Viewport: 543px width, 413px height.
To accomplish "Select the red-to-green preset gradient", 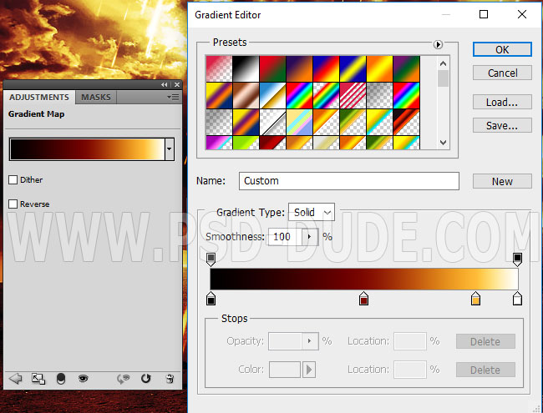I will click(272, 68).
